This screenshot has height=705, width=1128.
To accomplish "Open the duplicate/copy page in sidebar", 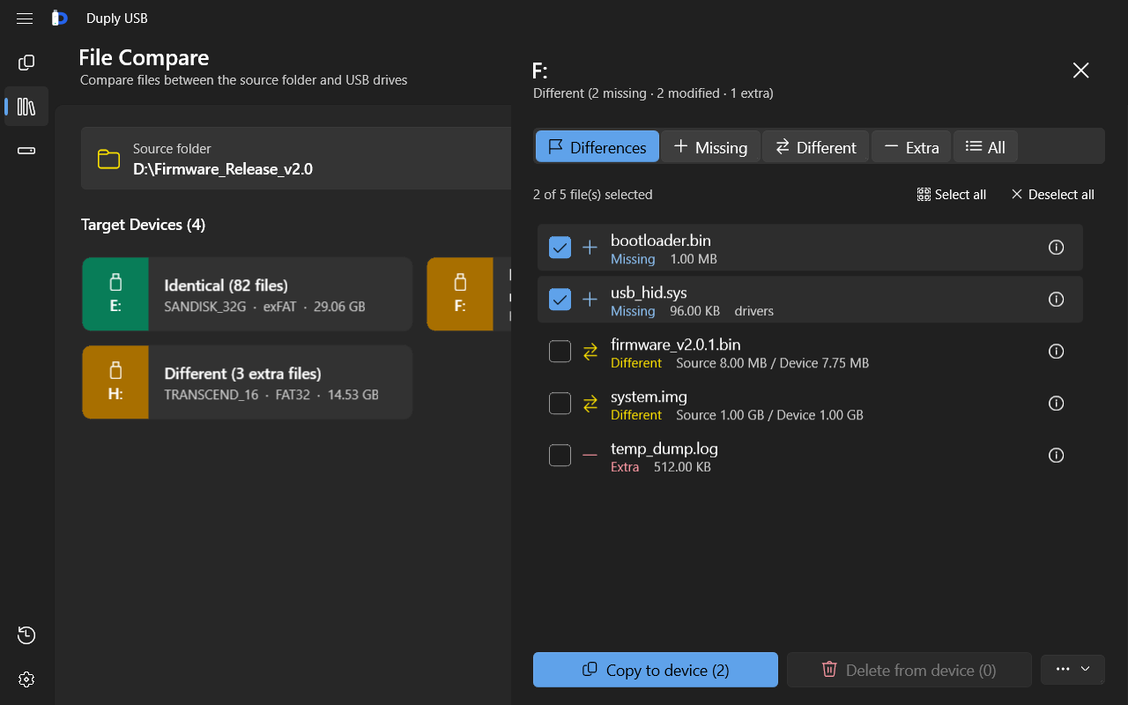I will [x=26, y=63].
